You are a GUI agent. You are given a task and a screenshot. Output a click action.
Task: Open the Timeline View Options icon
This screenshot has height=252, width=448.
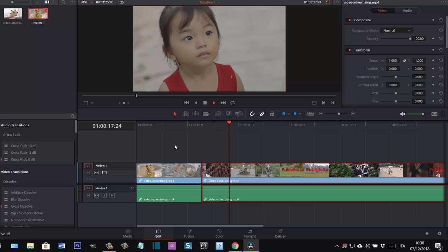click(310, 114)
